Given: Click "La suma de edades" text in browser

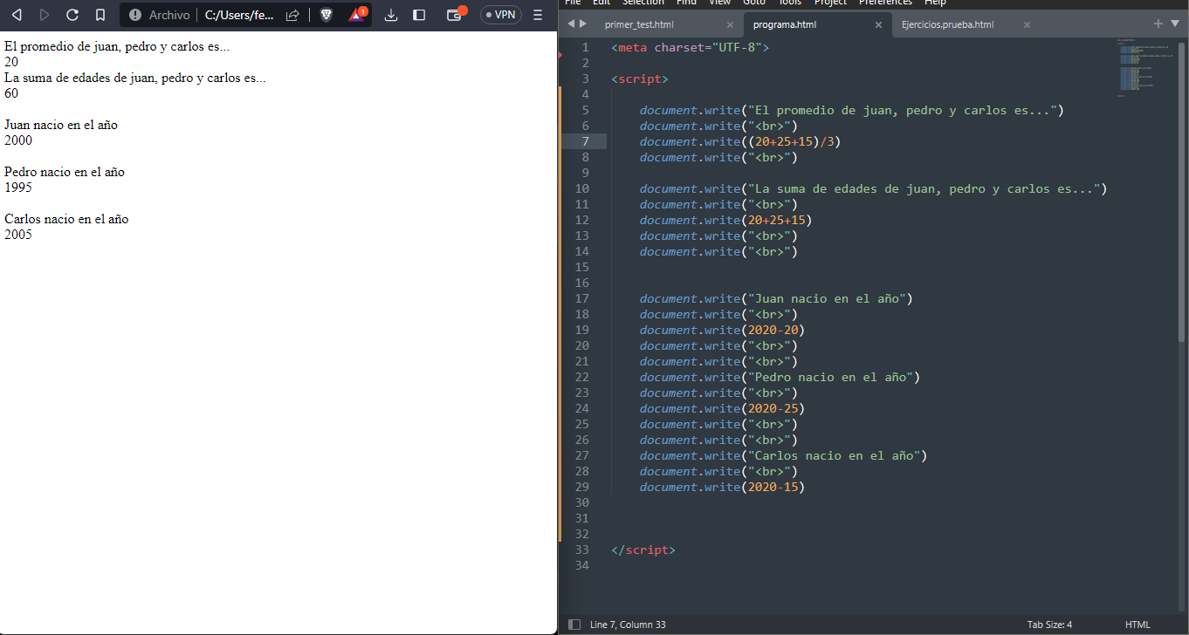Looking at the screenshot, I should [x=135, y=79].
